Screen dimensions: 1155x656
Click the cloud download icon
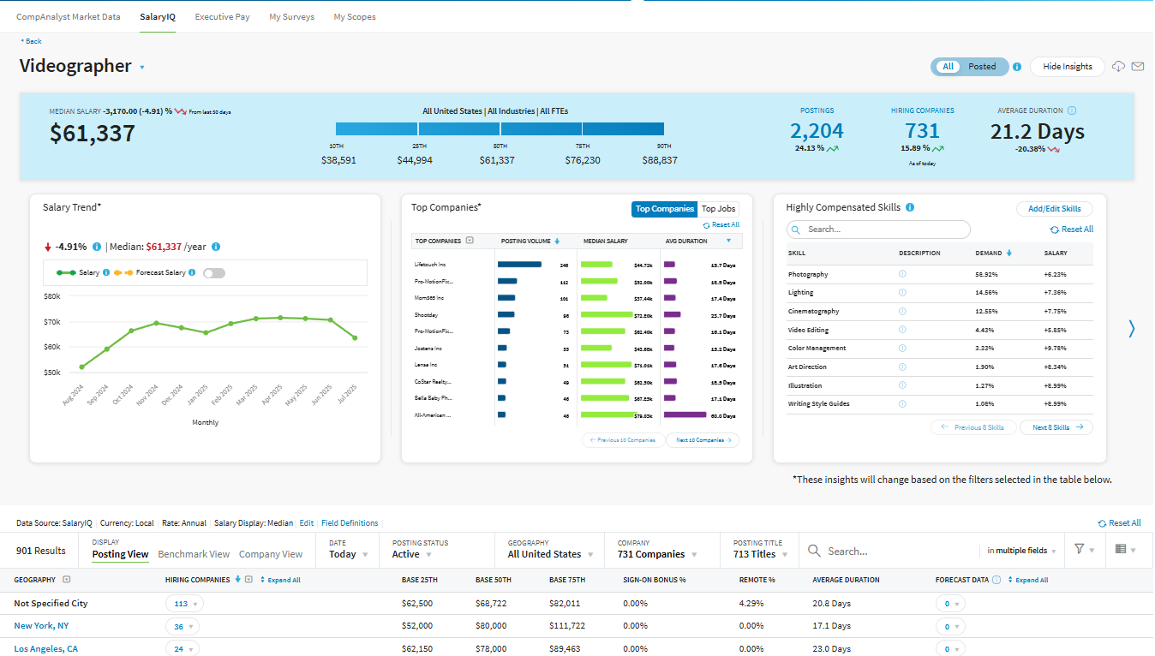click(x=1118, y=67)
